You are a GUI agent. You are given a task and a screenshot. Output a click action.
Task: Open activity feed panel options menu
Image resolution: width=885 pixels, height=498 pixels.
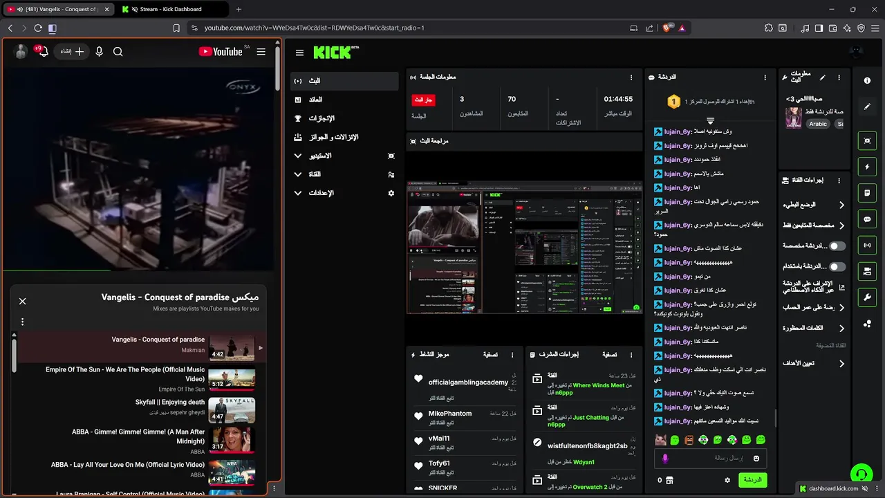pos(512,355)
